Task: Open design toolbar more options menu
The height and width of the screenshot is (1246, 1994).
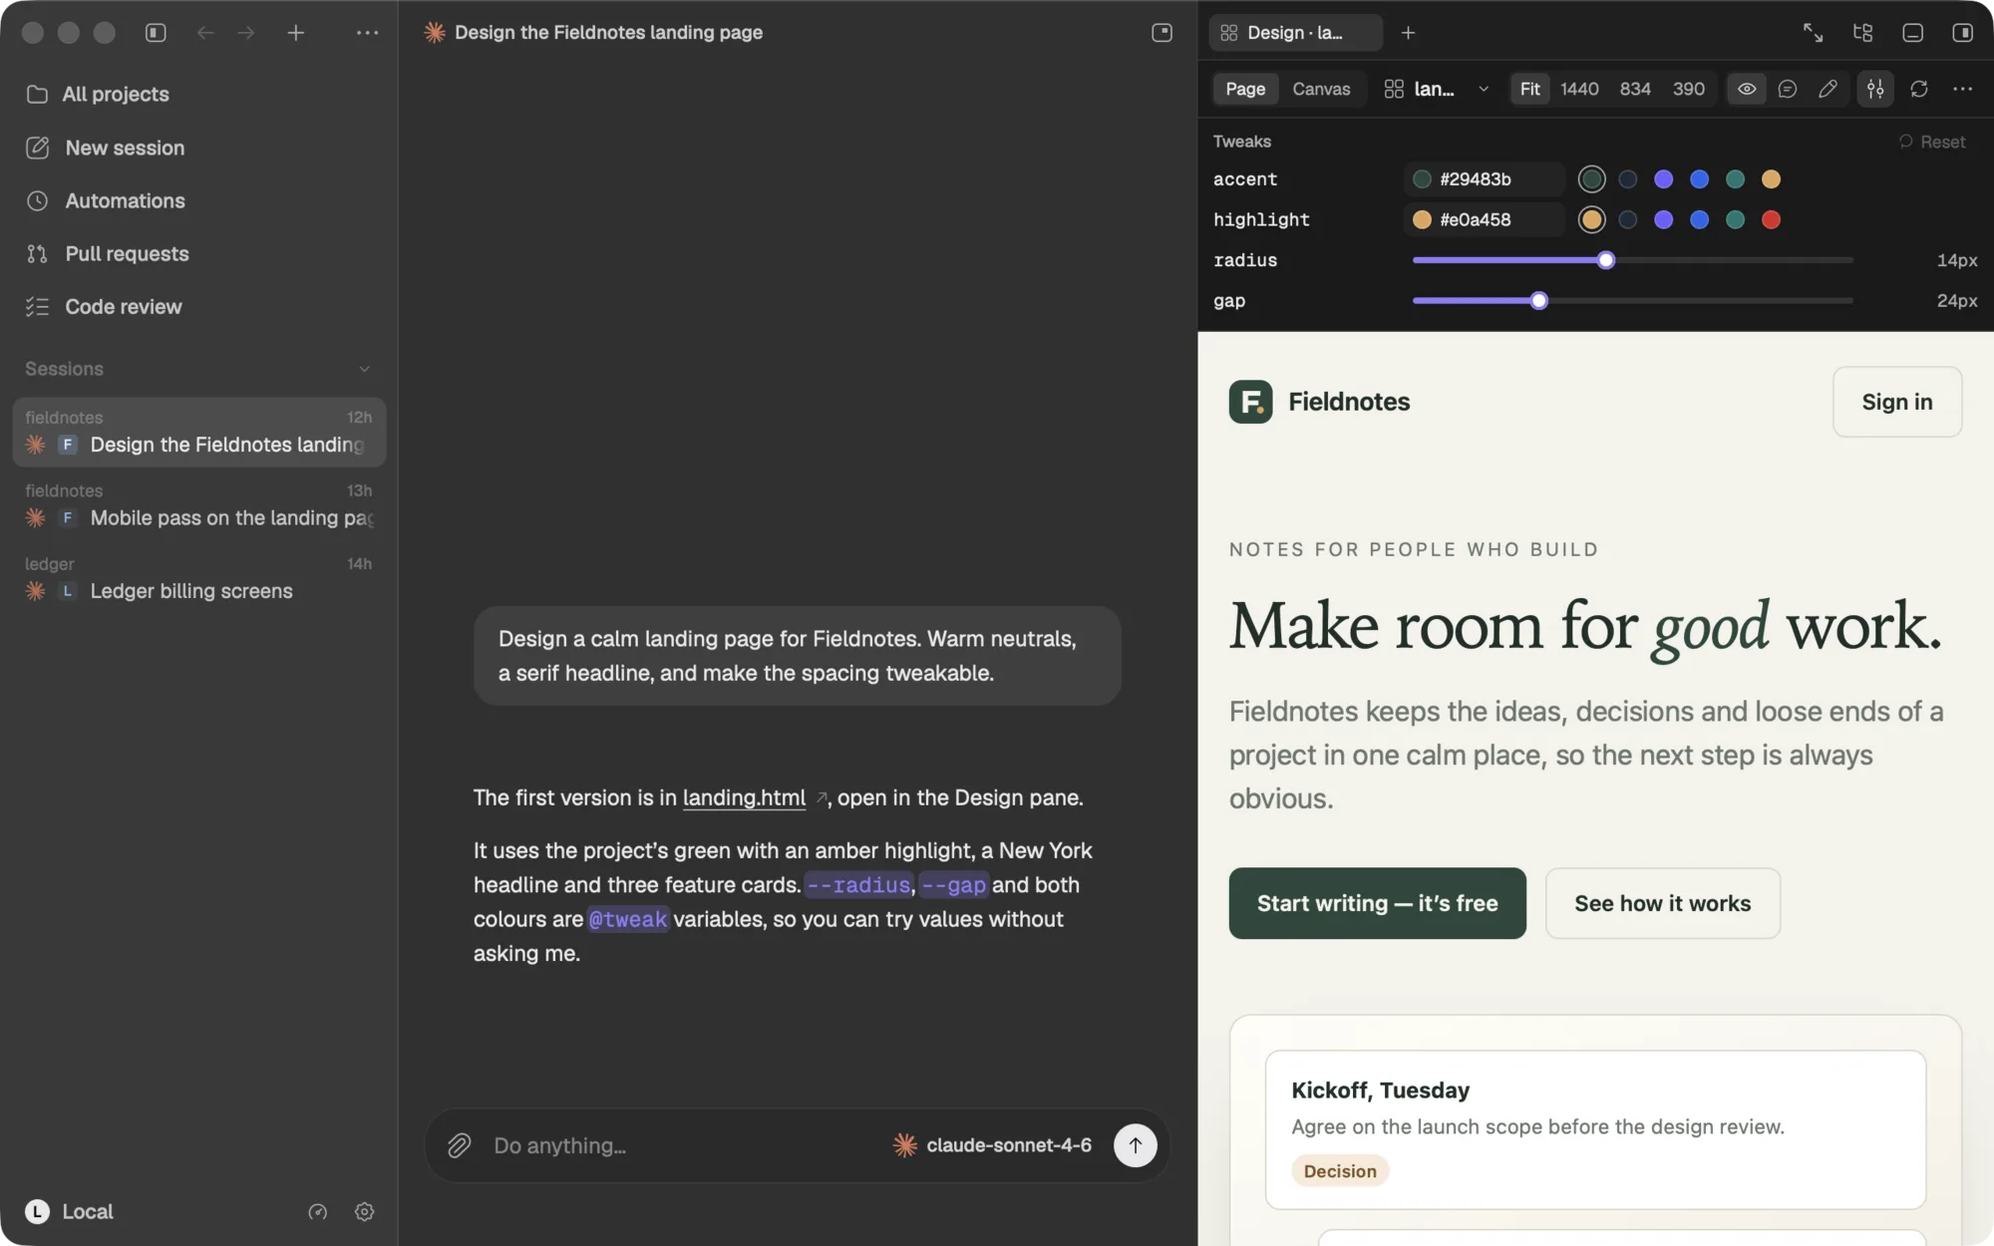Action: pos(1963,89)
